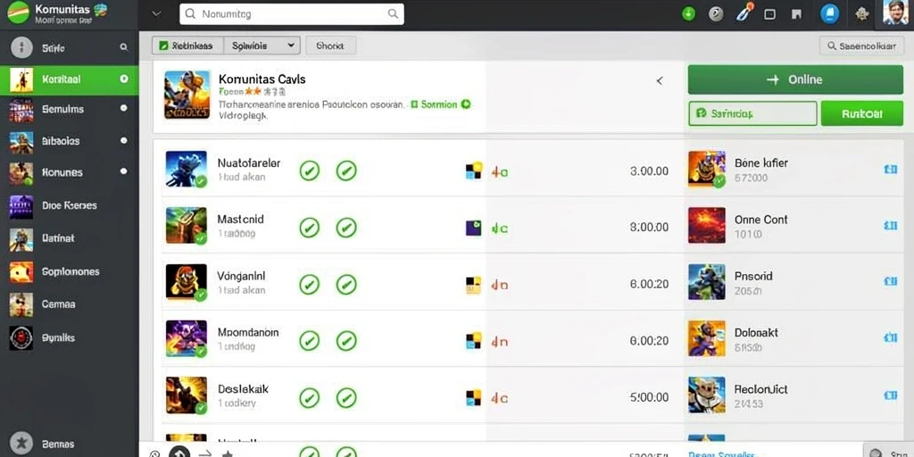The height and width of the screenshot is (457, 914).
Task: Toggle first green check in Mpomdanoin row
Action: click(309, 341)
